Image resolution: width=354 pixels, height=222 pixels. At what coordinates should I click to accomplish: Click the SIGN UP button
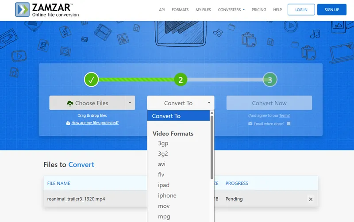[331, 9]
